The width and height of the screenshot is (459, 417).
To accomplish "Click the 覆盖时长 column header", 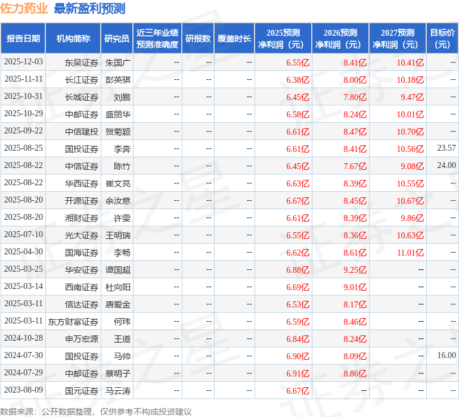I will point(234,39).
